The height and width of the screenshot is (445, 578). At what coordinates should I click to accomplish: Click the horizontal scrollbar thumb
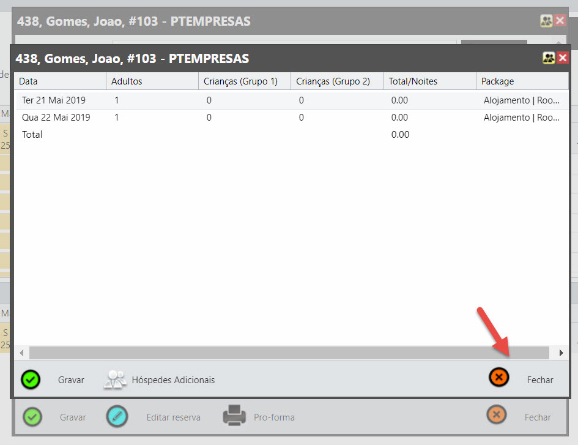point(289,353)
